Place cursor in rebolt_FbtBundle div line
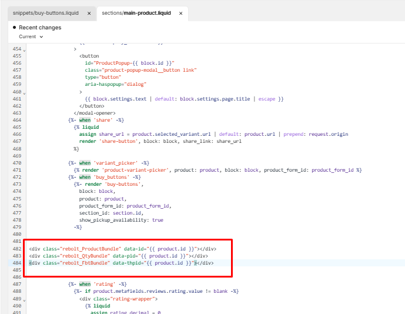Screen dimensions: 405x314 click(121, 263)
